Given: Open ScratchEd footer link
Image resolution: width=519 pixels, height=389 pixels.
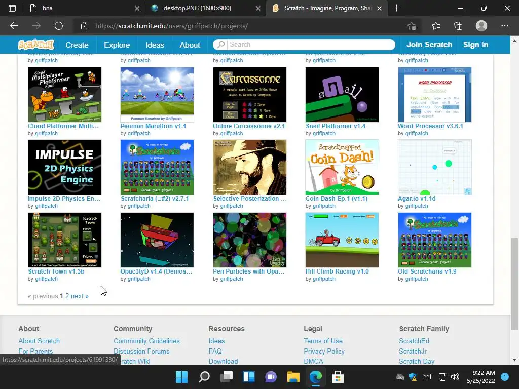Looking at the screenshot, I should [414, 341].
